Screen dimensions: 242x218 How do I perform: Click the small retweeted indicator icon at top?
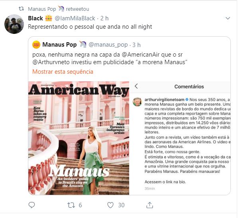22,8
